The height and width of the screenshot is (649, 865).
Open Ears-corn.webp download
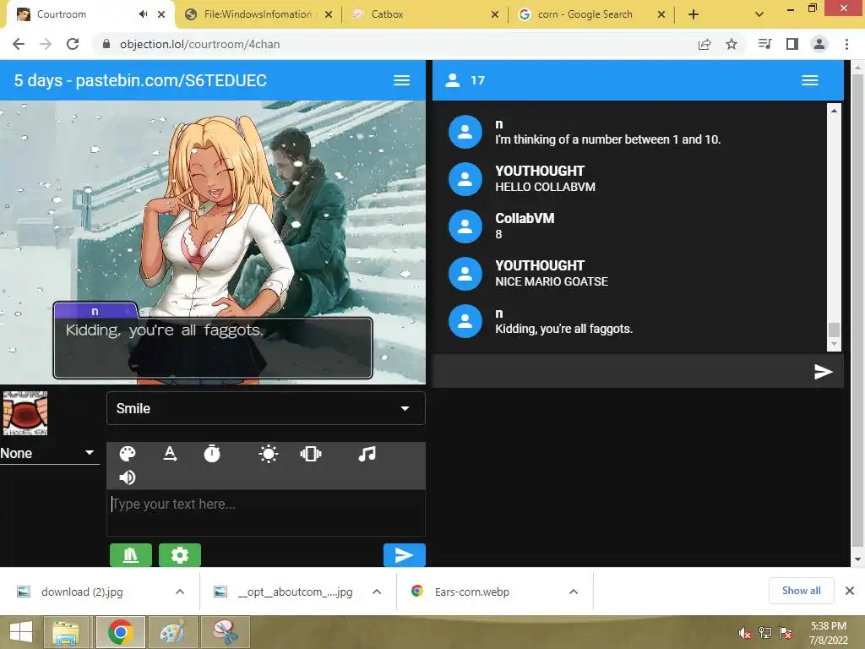point(471,592)
